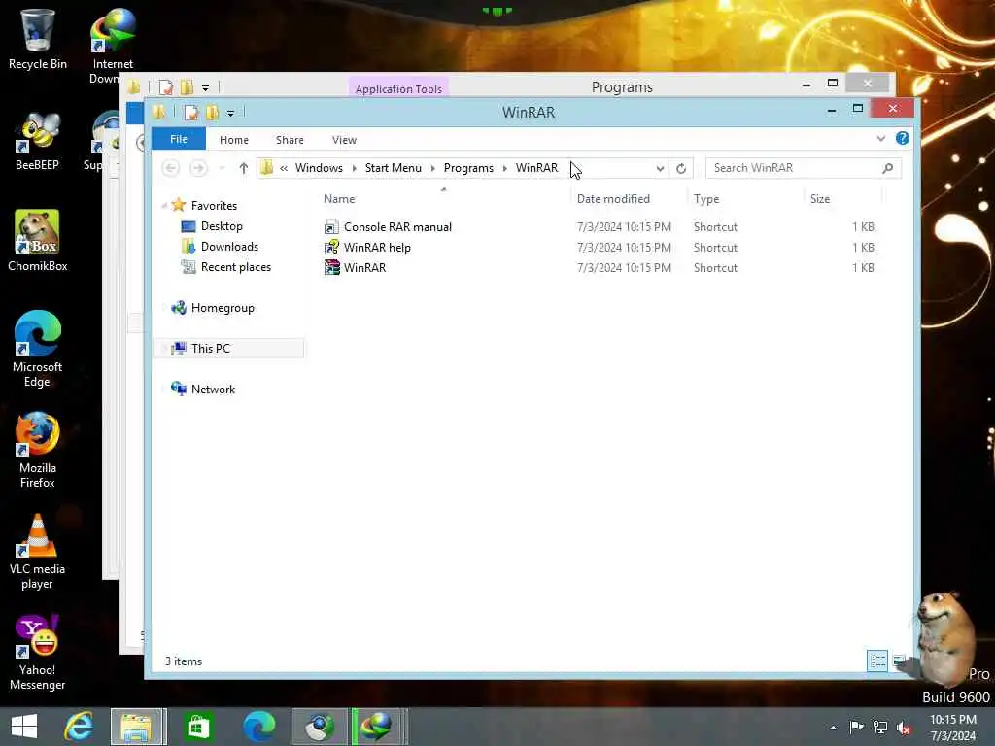Image resolution: width=995 pixels, height=746 pixels.
Task: Launch Microsoft Edge from the desktop
Action: click(38, 349)
